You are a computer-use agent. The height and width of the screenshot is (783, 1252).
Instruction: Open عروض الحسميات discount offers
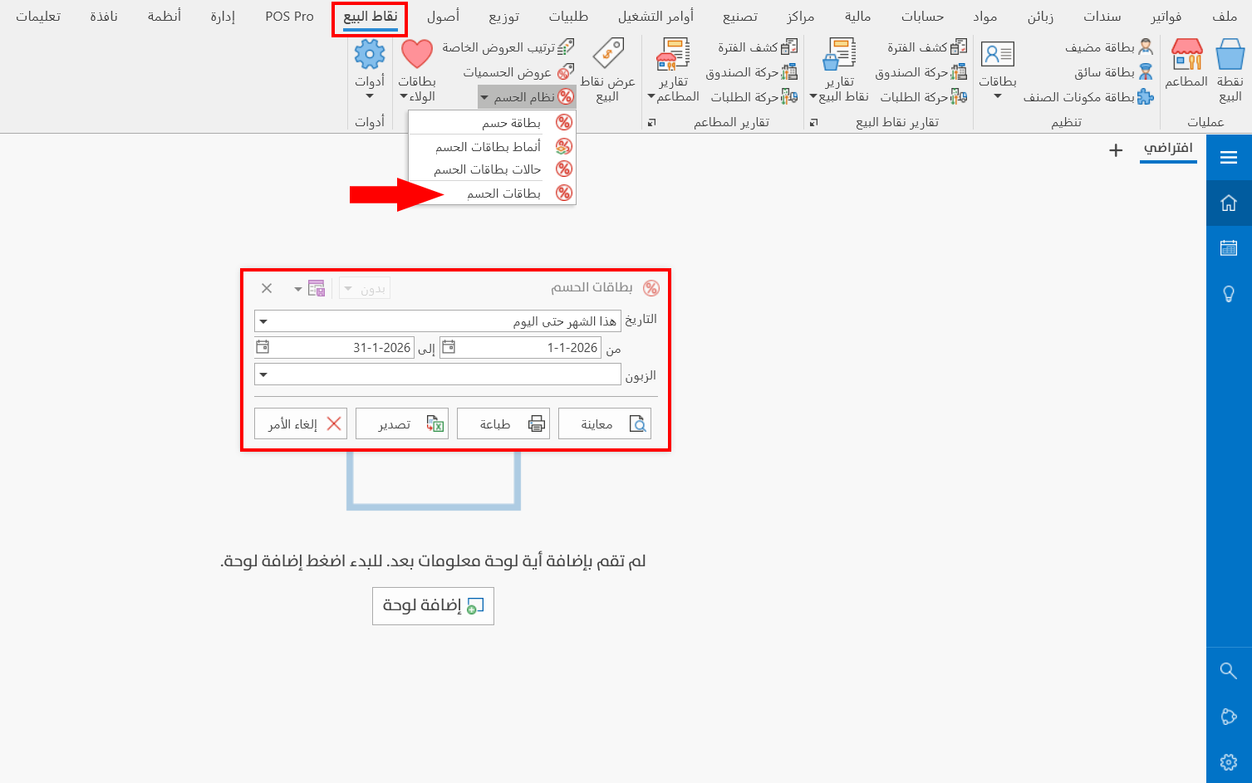[518, 72]
